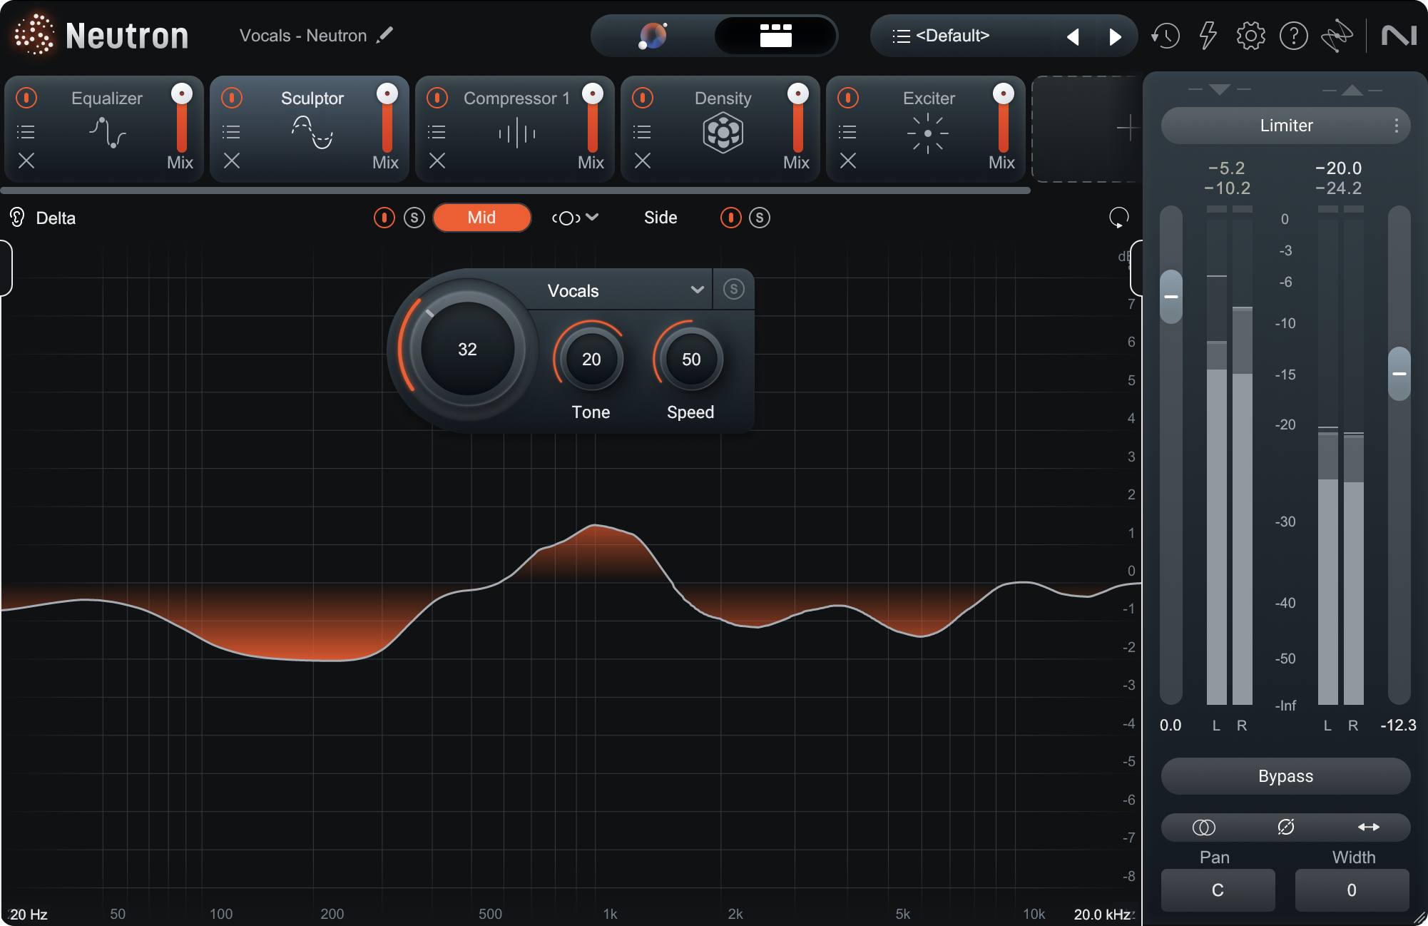Collapse the input meter down triangle
The height and width of the screenshot is (926, 1428).
pos(1220,89)
